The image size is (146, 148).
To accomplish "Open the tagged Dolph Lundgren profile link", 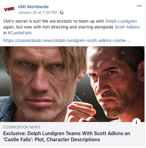I will pyautogui.click(x=121, y=21).
